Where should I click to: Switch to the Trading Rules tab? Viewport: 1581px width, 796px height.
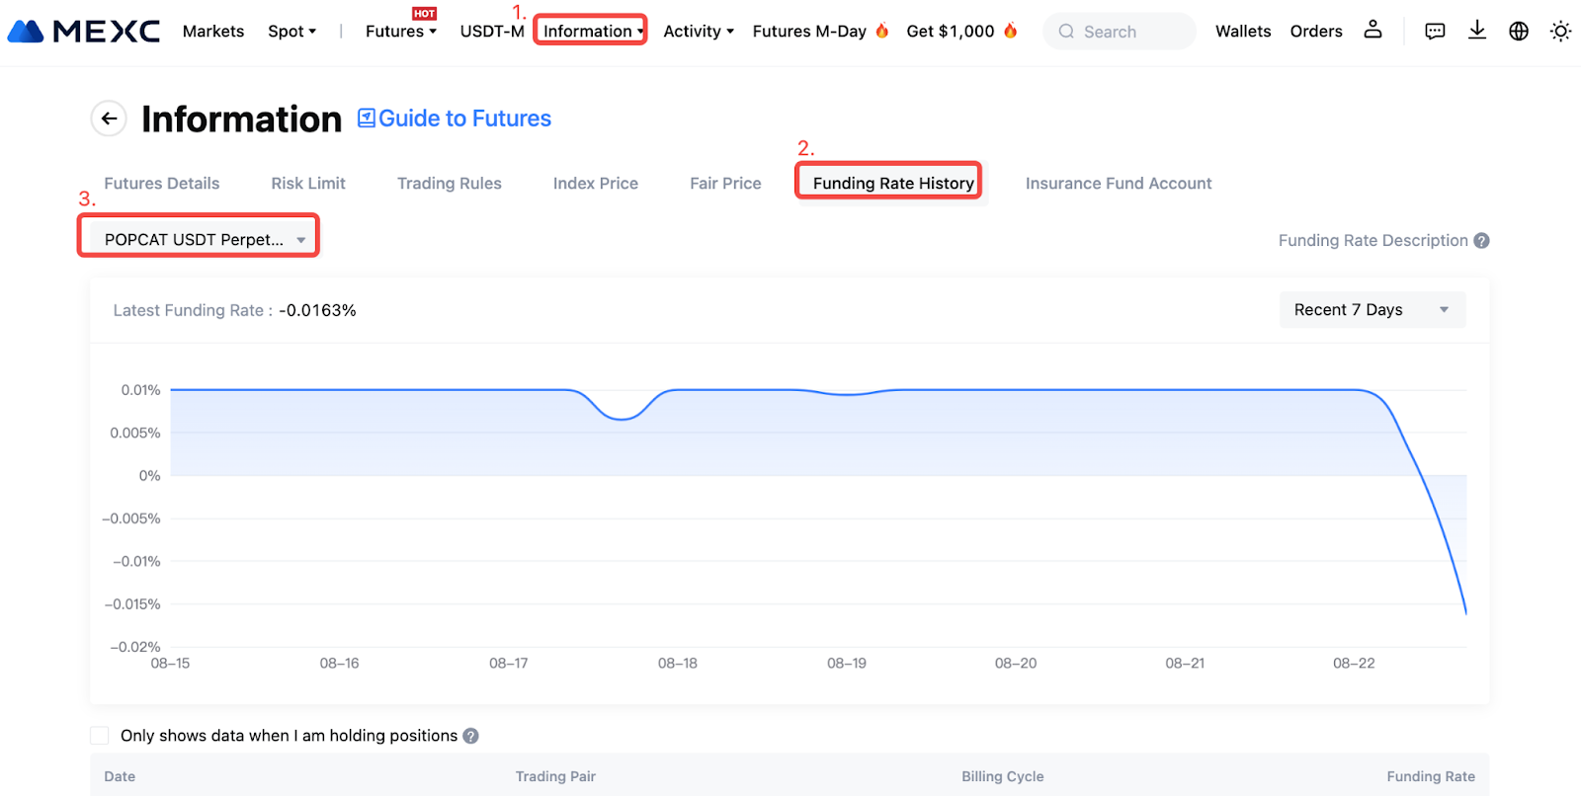(x=450, y=184)
